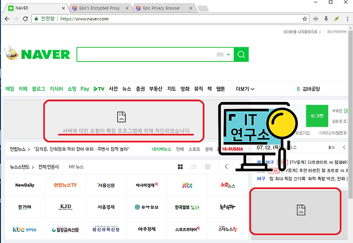Image resolution: width=353 pixels, height=243 pixels.
Task: Open kbc 광주방송 publisher tile
Action: point(25,229)
